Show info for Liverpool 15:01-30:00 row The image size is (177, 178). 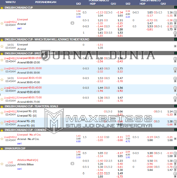[175, 69]
